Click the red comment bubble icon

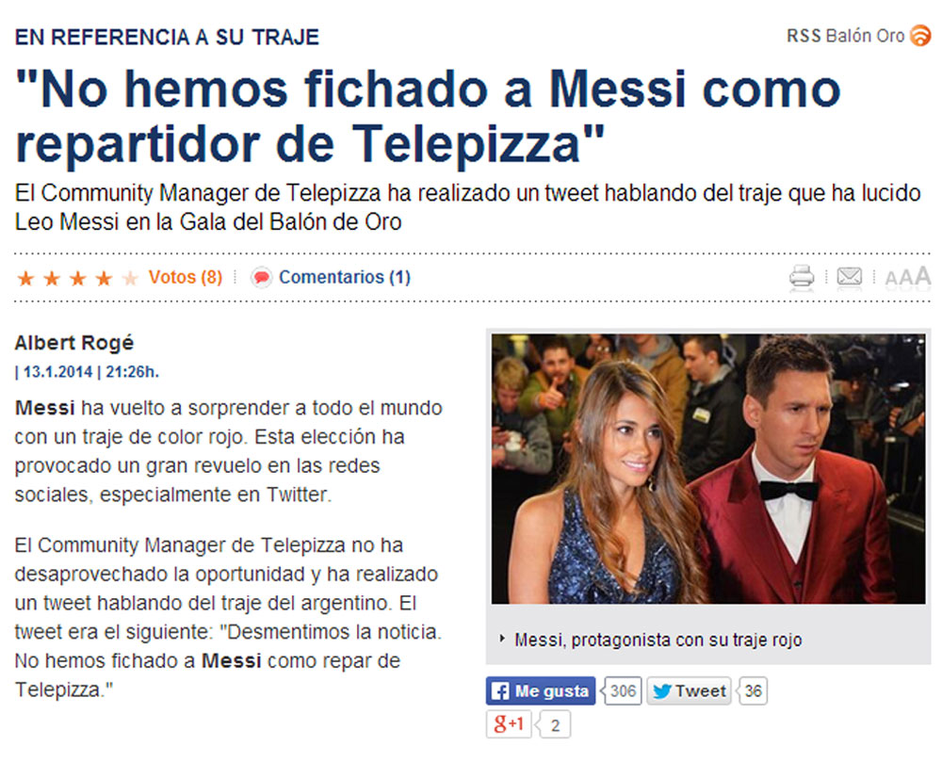click(261, 278)
